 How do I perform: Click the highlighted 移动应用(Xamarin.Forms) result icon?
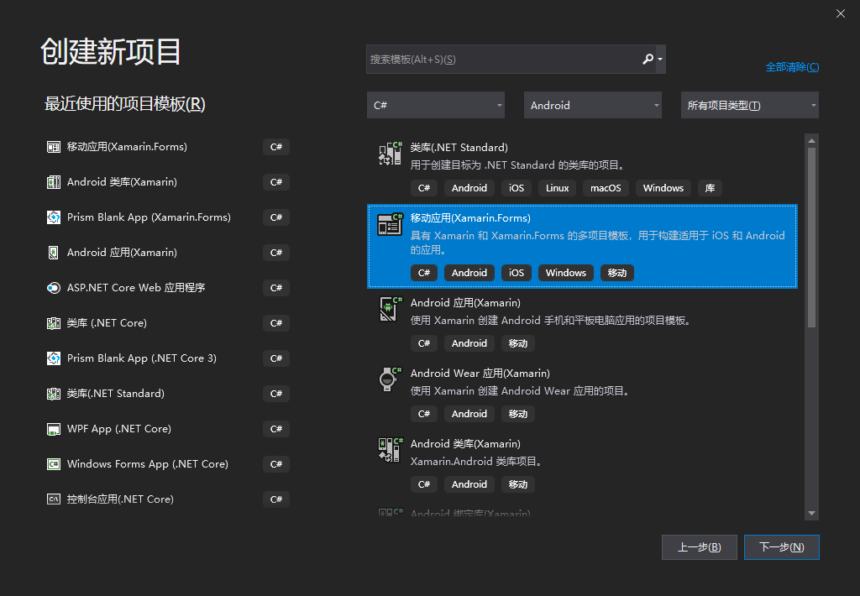390,224
